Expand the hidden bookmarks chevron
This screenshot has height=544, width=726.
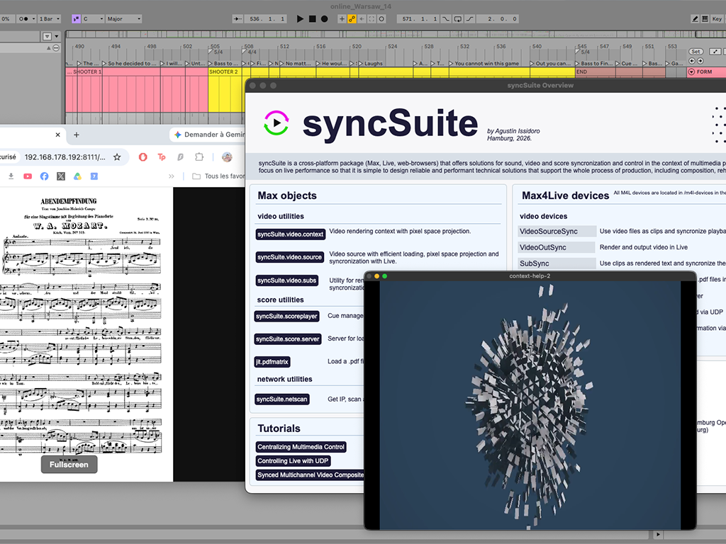[172, 176]
